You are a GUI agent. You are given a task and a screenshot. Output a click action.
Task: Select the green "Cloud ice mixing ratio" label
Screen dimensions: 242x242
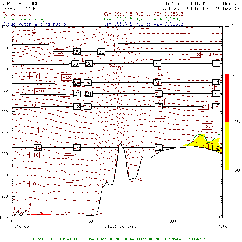[x=32, y=19]
